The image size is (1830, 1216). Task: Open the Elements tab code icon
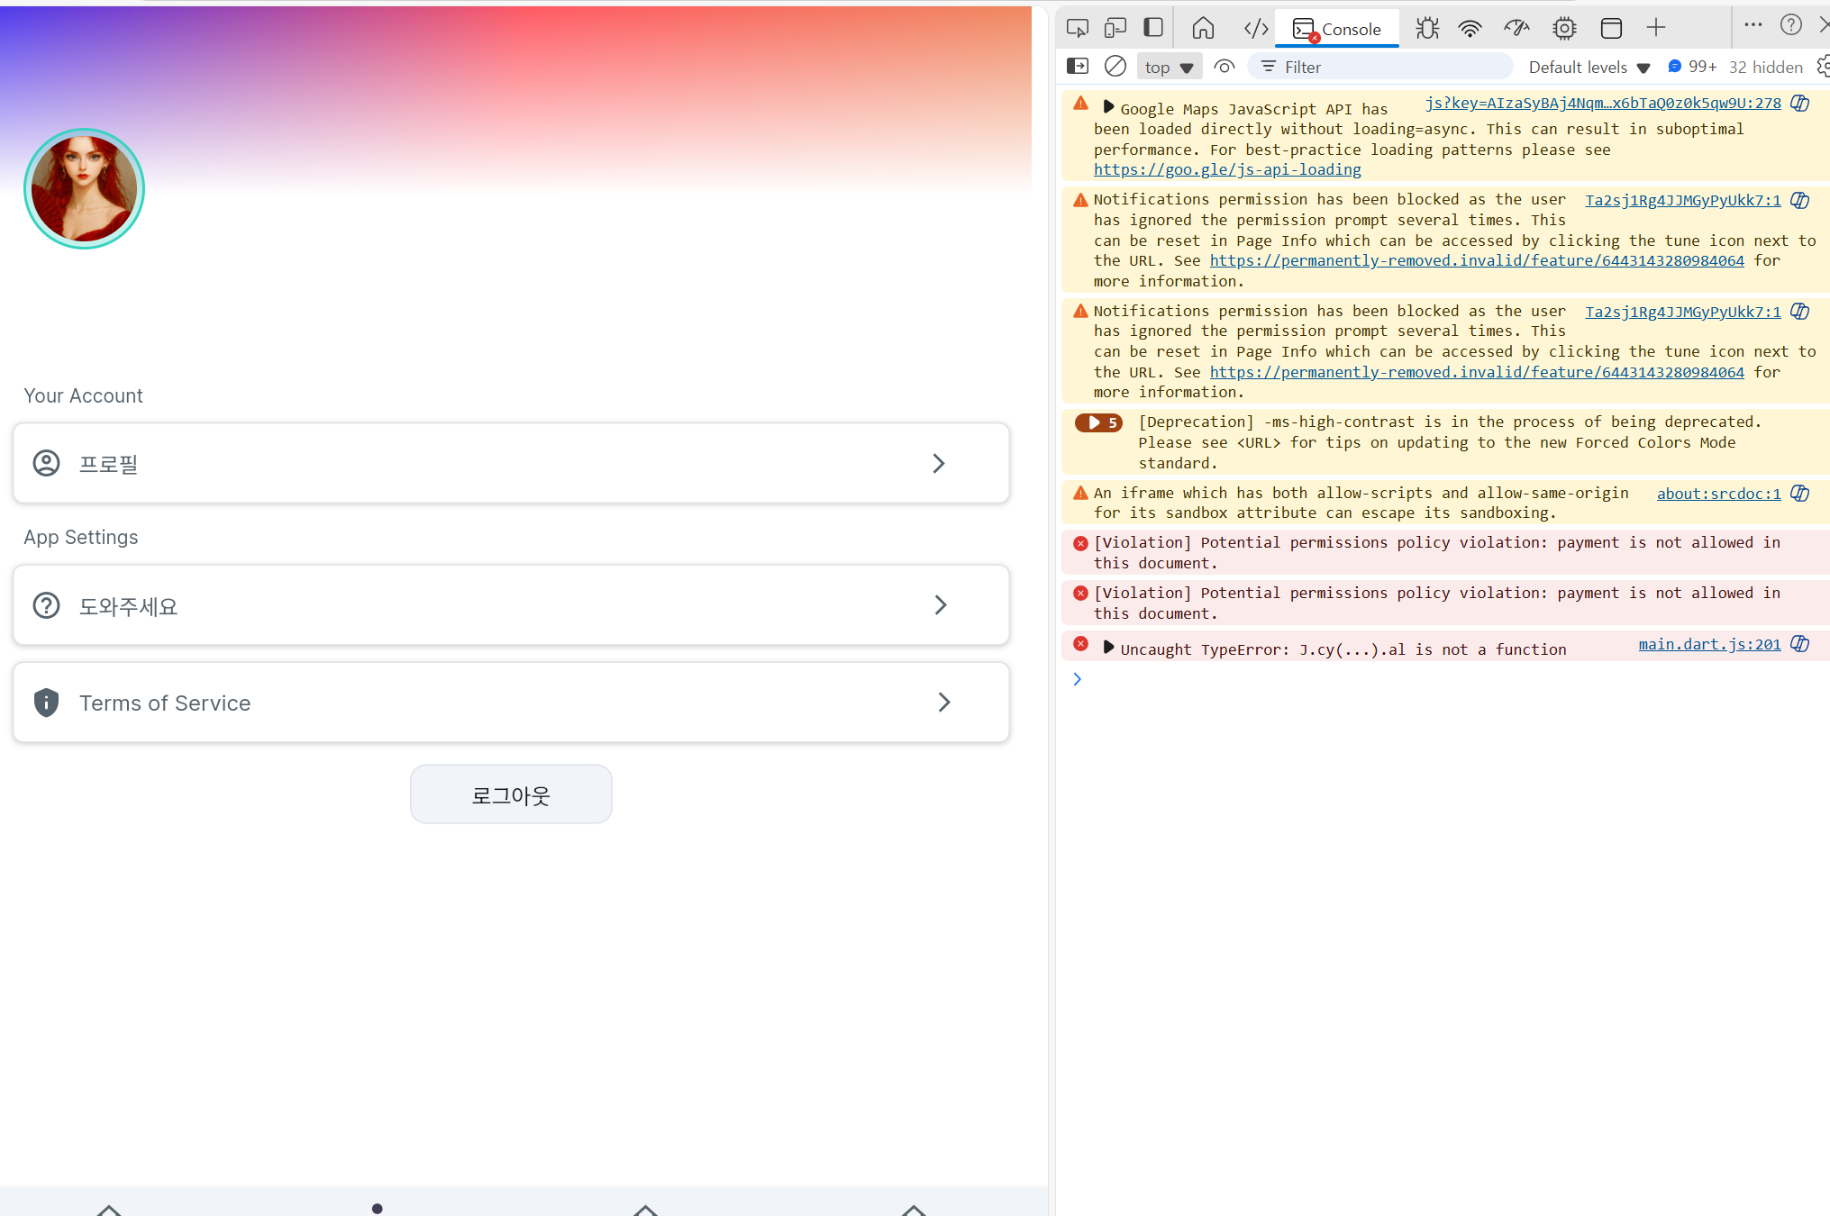pyautogui.click(x=1256, y=28)
